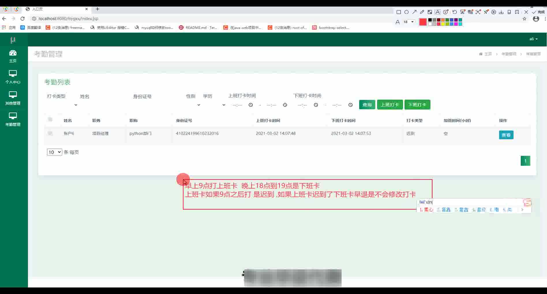Select the pencil drawing tool
Viewport: 547px width, 294px height.
(x=422, y=12)
